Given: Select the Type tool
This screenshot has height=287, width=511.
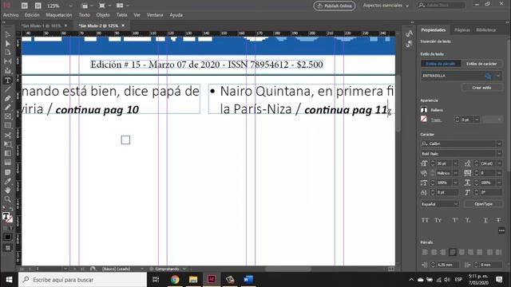Looking at the screenshot, I should point(8,80).
